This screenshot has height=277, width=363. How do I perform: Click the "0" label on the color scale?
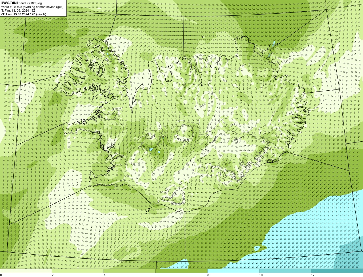1,275
